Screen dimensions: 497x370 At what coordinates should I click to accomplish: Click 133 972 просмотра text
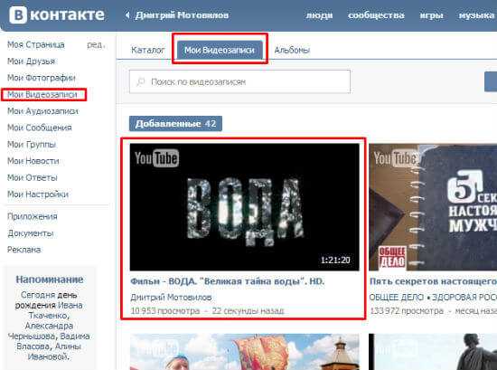407,310
